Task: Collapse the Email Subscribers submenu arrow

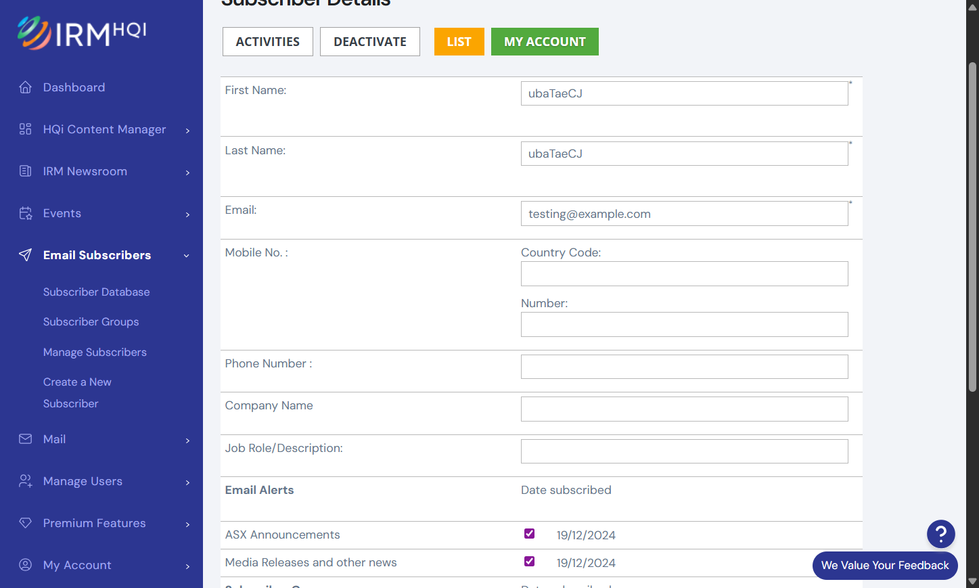Action: click(x=187, y=256)
